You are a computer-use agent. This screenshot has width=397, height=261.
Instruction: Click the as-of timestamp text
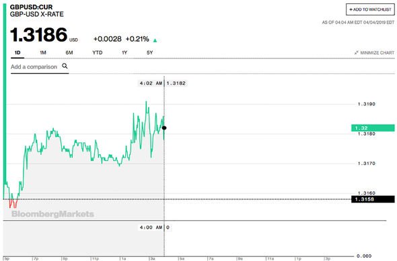(358, 22)
